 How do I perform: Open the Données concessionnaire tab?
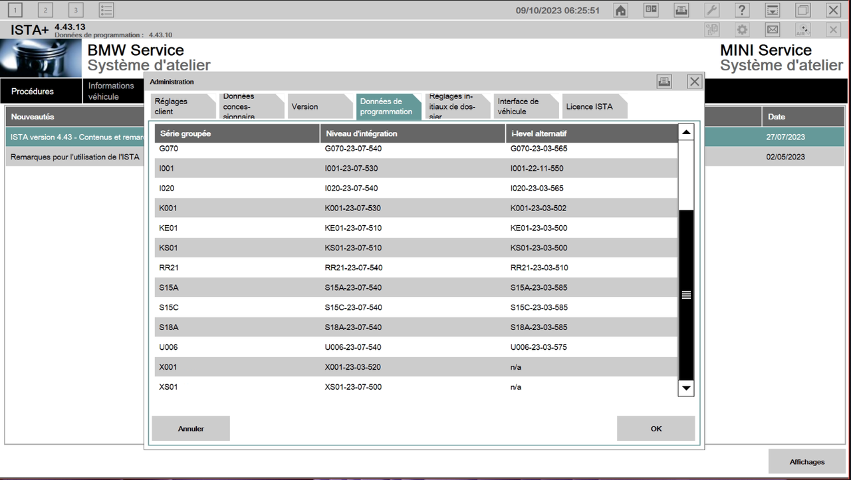[x=251, y=106]
